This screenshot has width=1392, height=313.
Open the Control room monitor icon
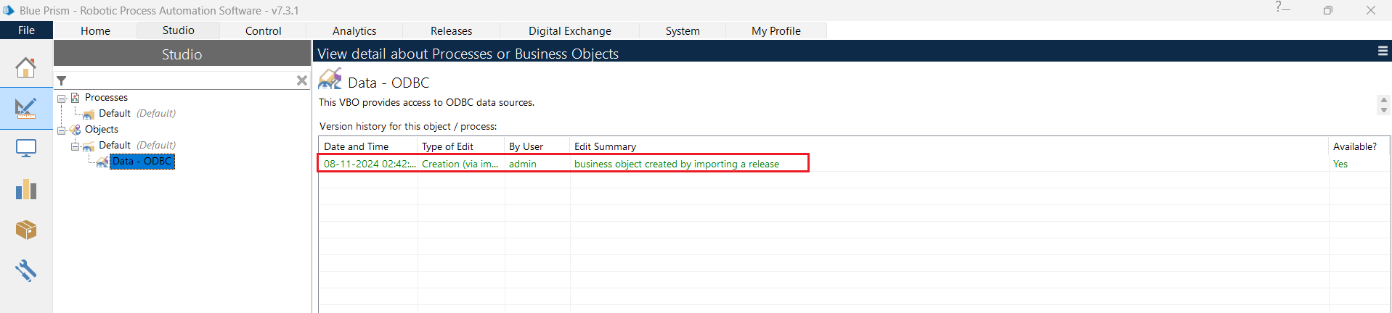click(25, 149)
